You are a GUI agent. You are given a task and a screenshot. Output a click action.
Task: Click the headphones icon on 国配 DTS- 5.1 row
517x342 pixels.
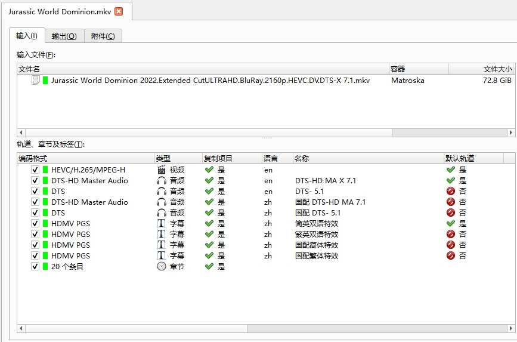click(x=161, y=212)
